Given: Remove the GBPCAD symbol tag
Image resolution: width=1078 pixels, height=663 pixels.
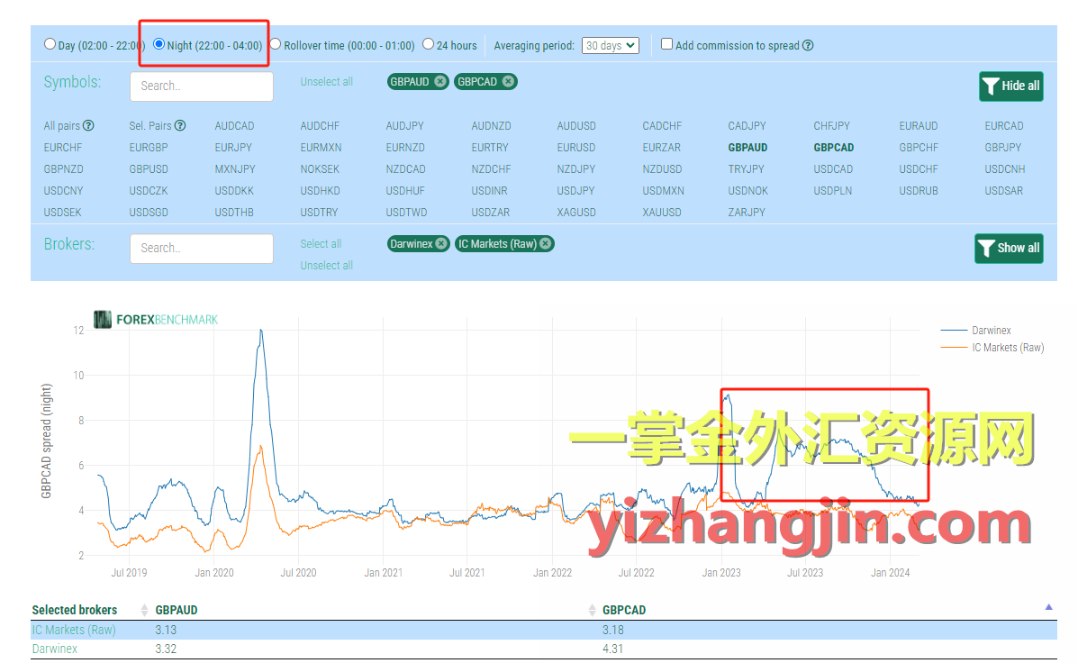Looking at the screenshot, I should tap(507, 82).
